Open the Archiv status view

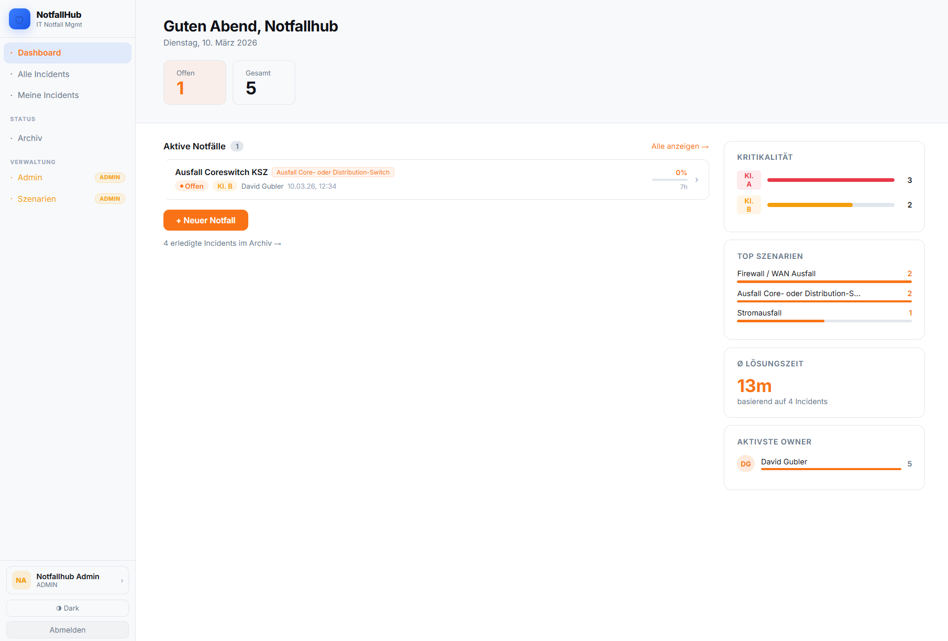tap(30, 138)
